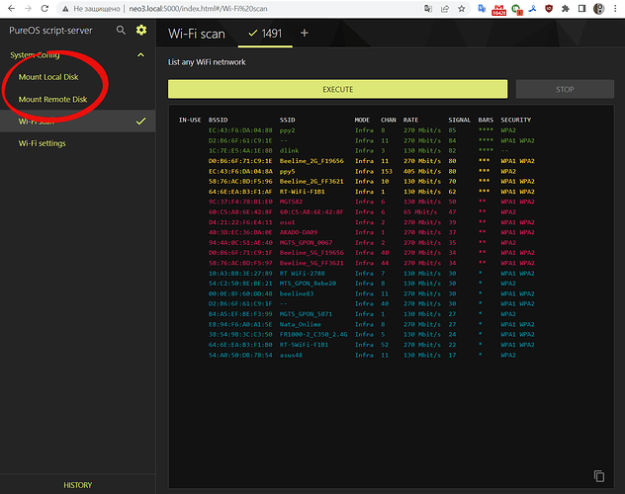The height and width of the screenshot is (494, 625).
Task: Select Mount Local Disk script
Action: (x=49, y=77)
